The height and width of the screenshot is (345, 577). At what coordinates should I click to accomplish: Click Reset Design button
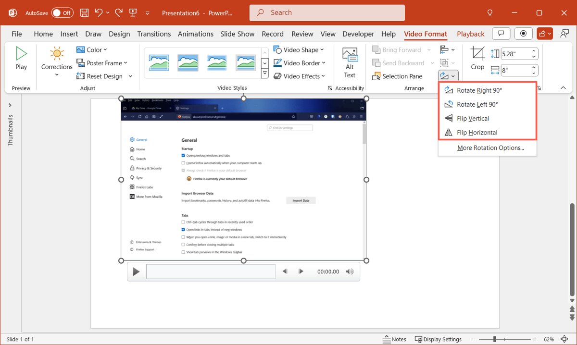tap(100, 76)
